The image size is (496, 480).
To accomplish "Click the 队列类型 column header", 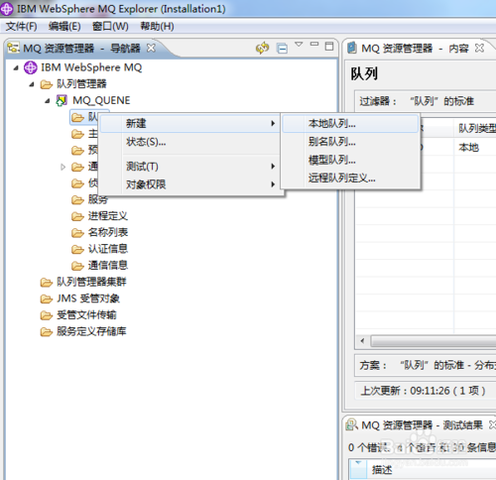I will click(x=475, y=128).
